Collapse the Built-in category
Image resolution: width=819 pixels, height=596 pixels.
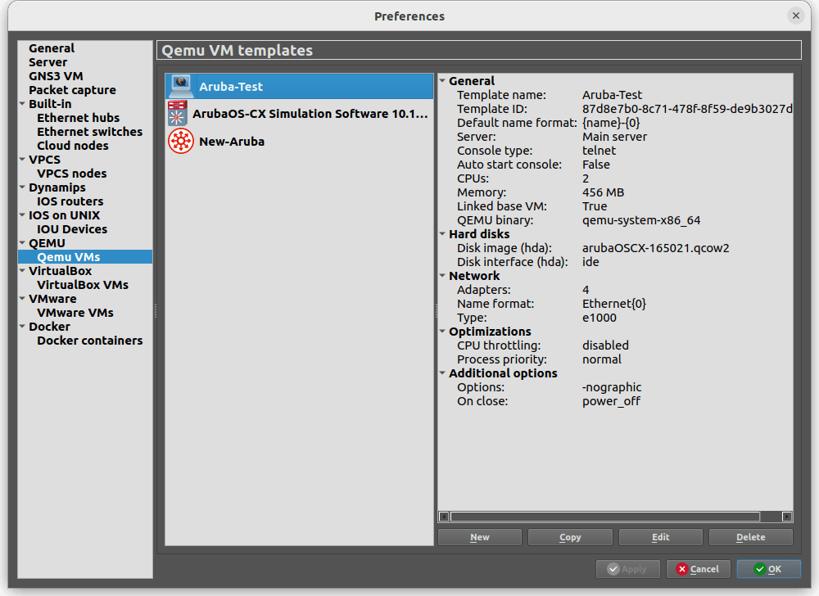pyautogui.click(x=21, y=103)
